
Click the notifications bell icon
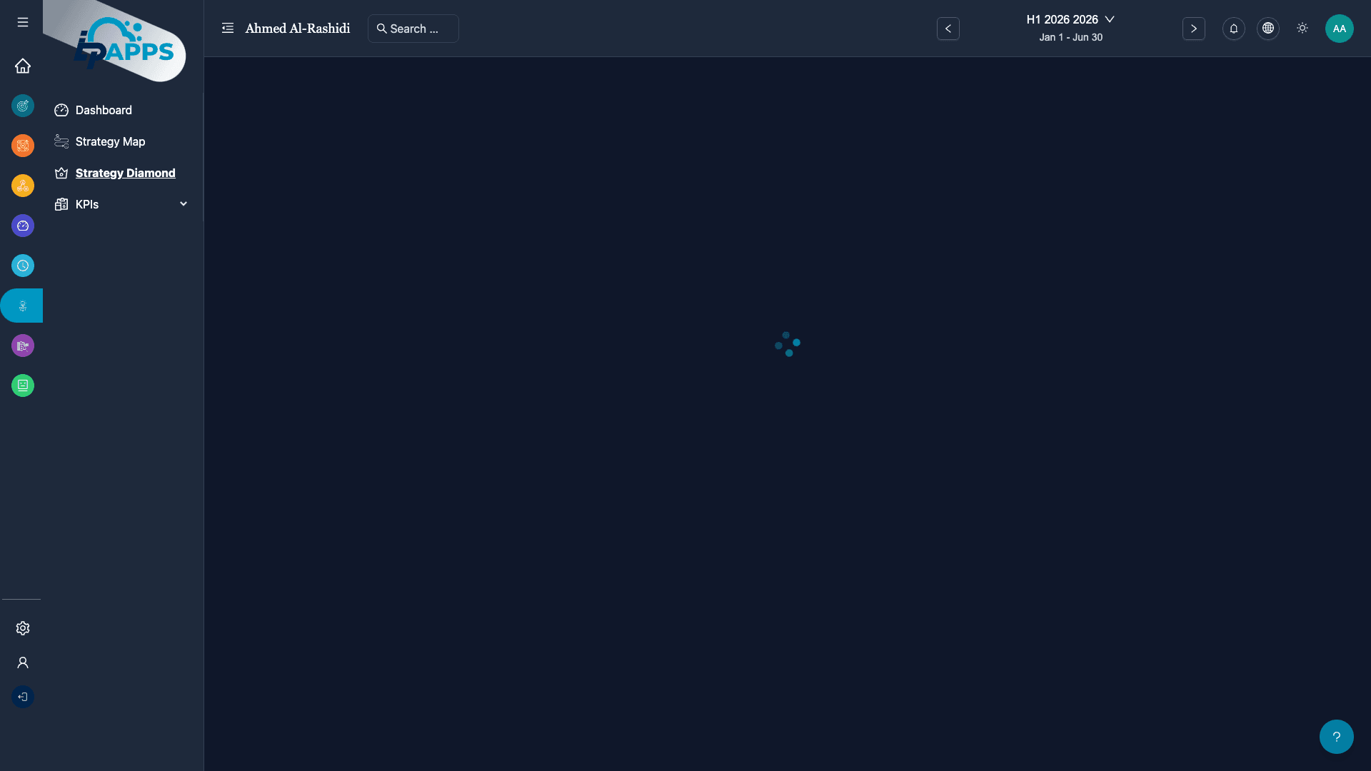click(x=1233, y=29)
